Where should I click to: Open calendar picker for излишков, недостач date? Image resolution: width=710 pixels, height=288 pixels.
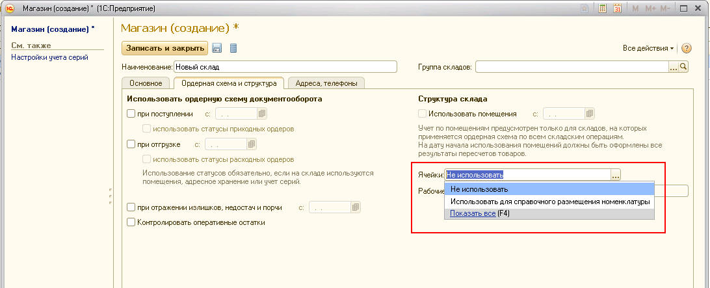(356, 207)
